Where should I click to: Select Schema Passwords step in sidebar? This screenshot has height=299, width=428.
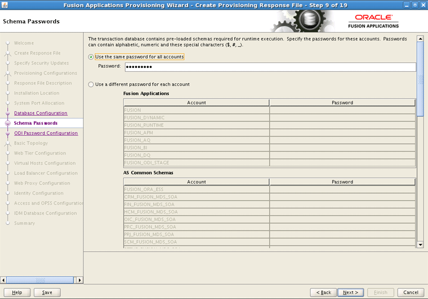[x=35, y=123]
